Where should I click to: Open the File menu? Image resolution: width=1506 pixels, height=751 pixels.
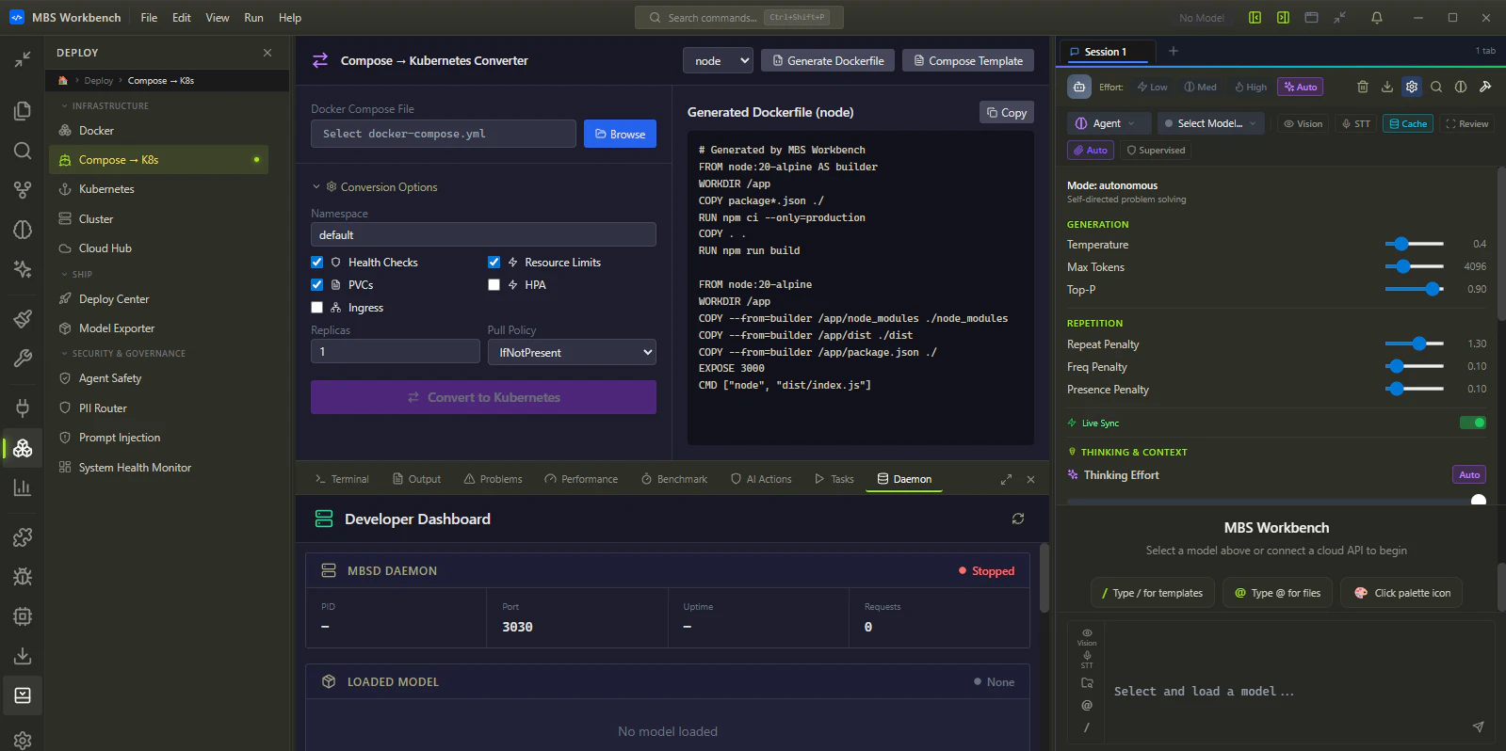pyautogui.click(x=149, y=18)
